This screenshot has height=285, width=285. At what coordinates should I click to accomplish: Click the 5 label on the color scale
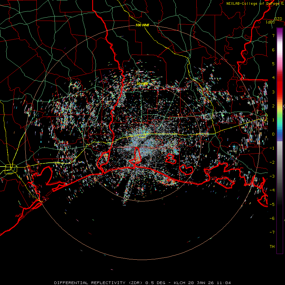point(273,64)
